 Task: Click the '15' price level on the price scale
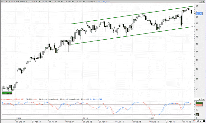click(x=197, y=44)
